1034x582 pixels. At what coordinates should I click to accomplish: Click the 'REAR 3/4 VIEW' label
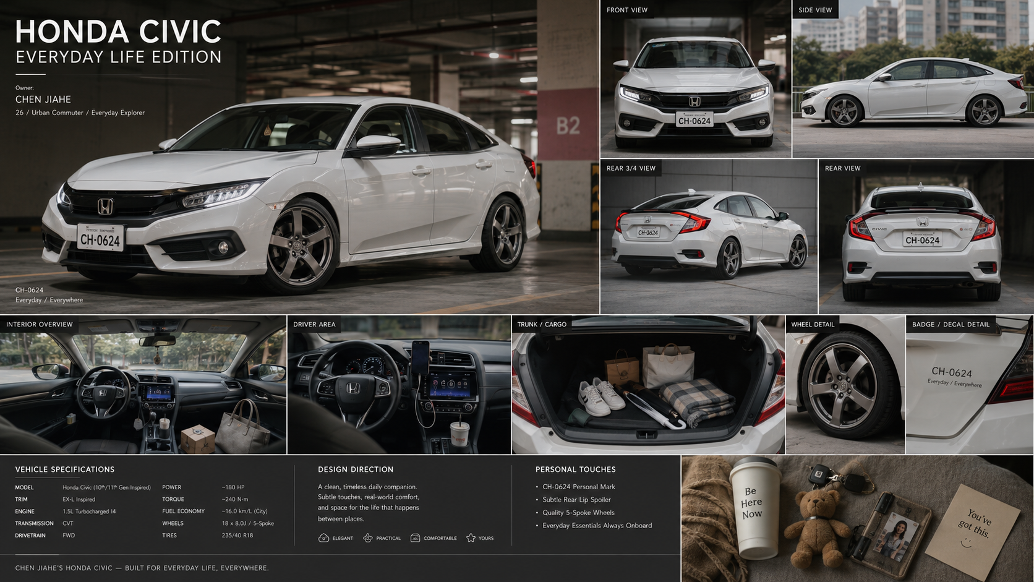coord(631,168)
